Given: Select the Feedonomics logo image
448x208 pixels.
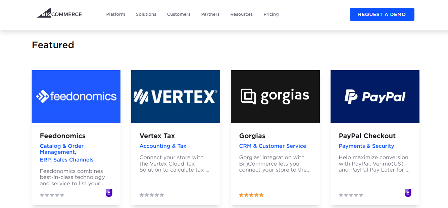Looking at the screenshot, I should click(x=76, y=96).
